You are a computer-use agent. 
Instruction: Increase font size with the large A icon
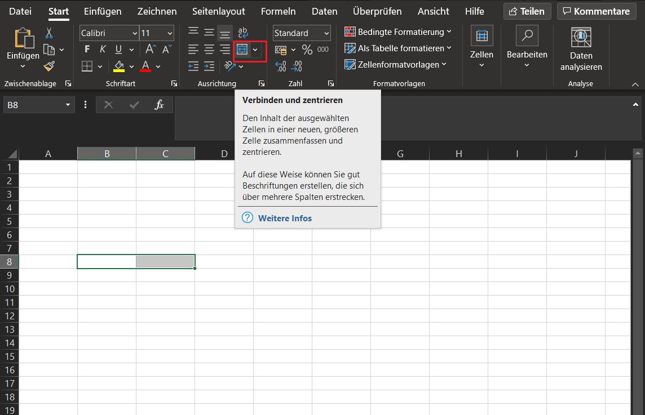coord(150,50)
